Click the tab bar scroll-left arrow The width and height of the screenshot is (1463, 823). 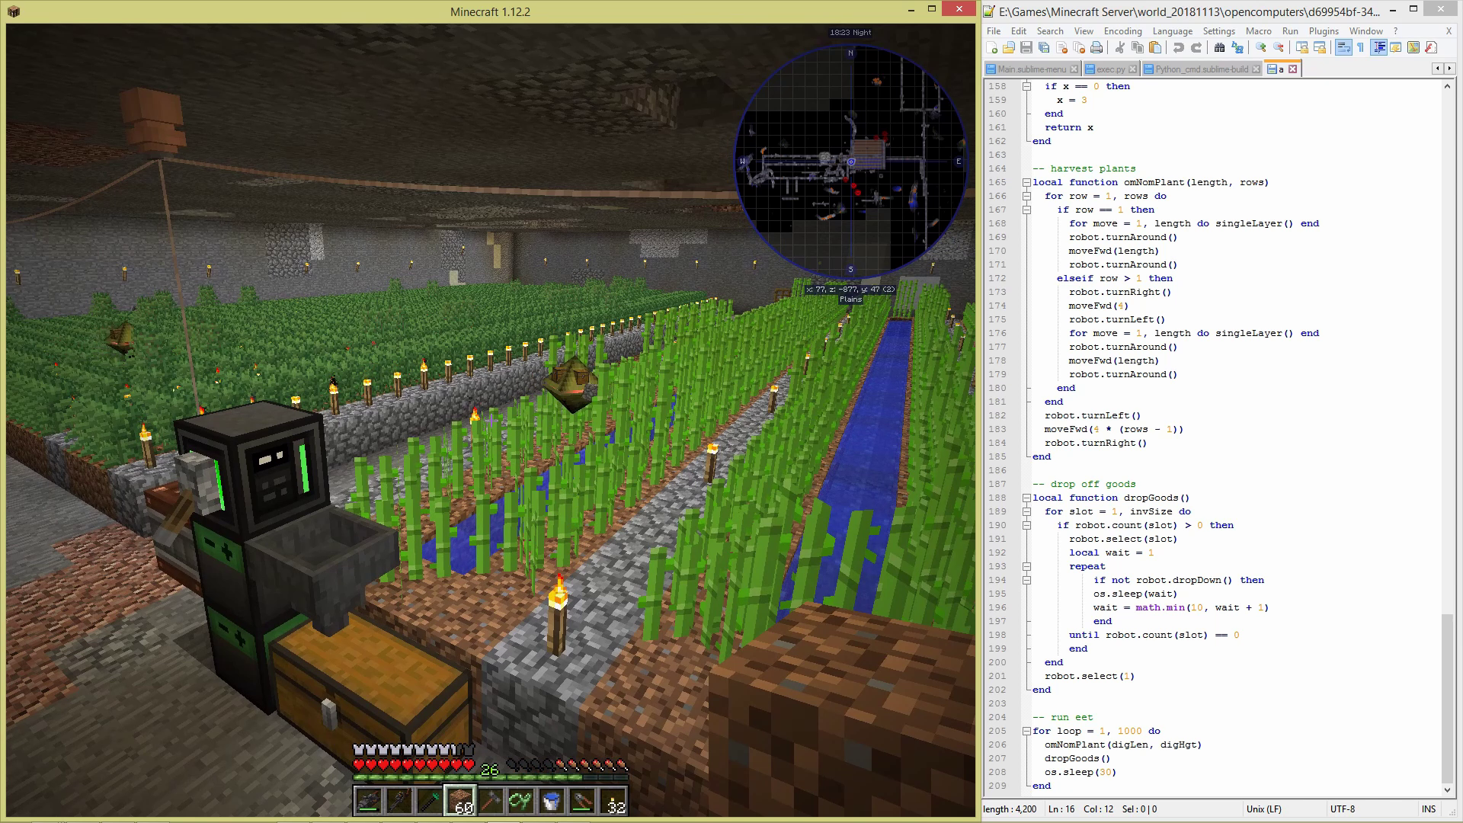coord(1438,69)
